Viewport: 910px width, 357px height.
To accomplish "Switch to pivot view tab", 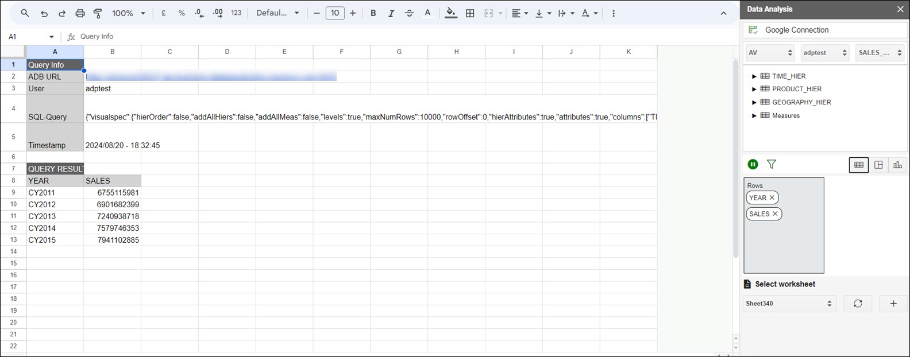I will point(878,165).
